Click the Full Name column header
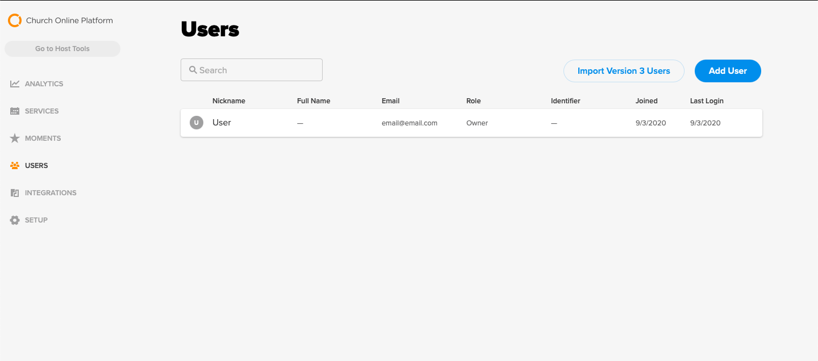818x361 pixels. tap(314, 101)
